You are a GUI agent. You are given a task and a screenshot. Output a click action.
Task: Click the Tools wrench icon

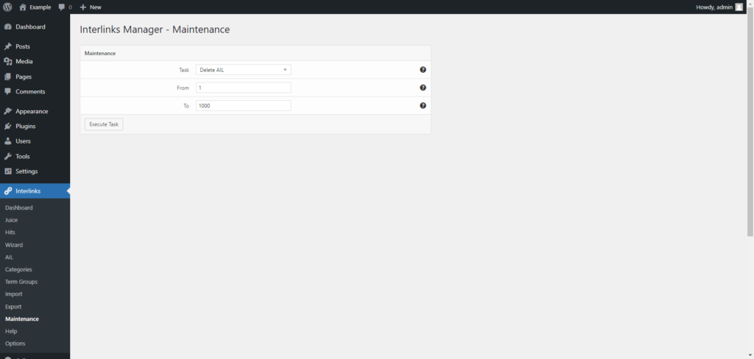[7, 156]
